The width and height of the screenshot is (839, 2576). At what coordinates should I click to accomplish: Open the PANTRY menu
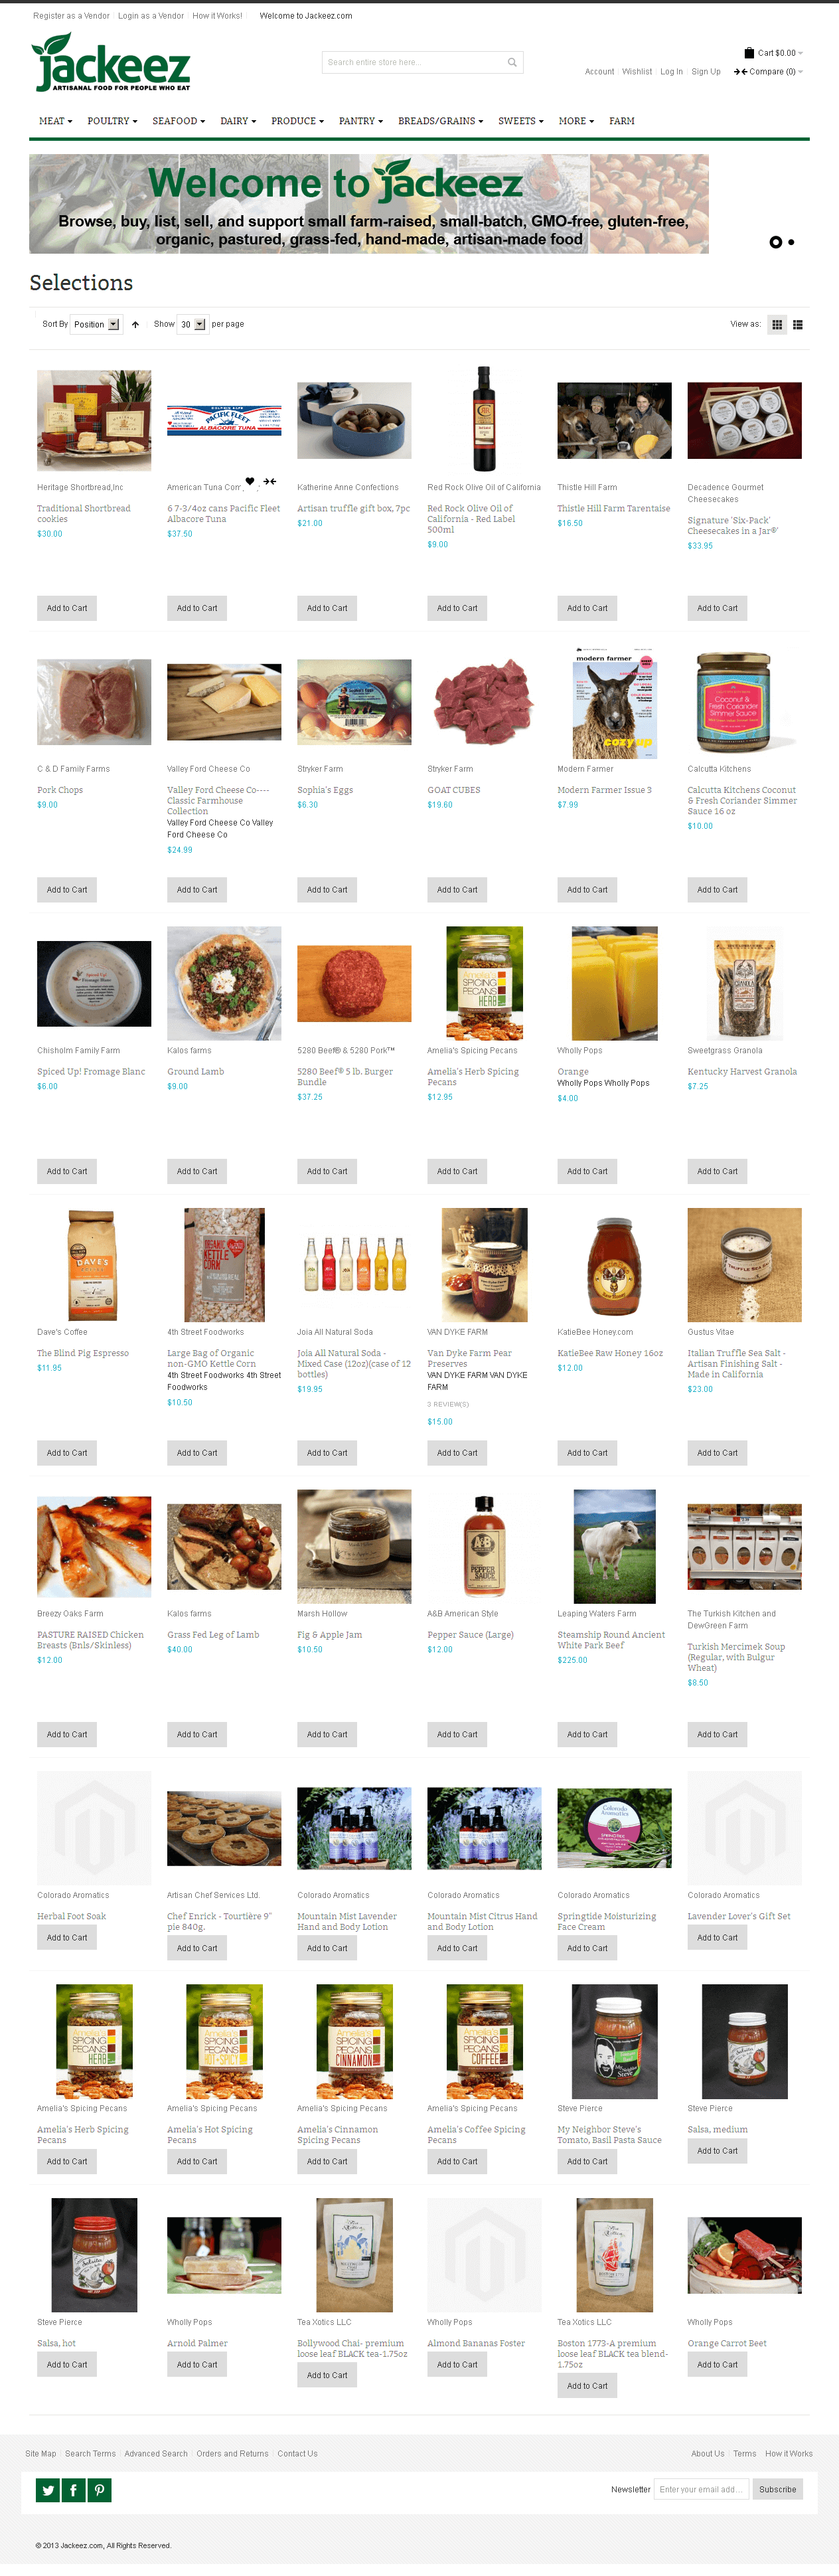361,121
